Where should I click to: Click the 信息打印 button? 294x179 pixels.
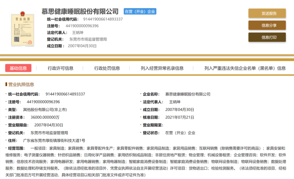click(267, 37)
